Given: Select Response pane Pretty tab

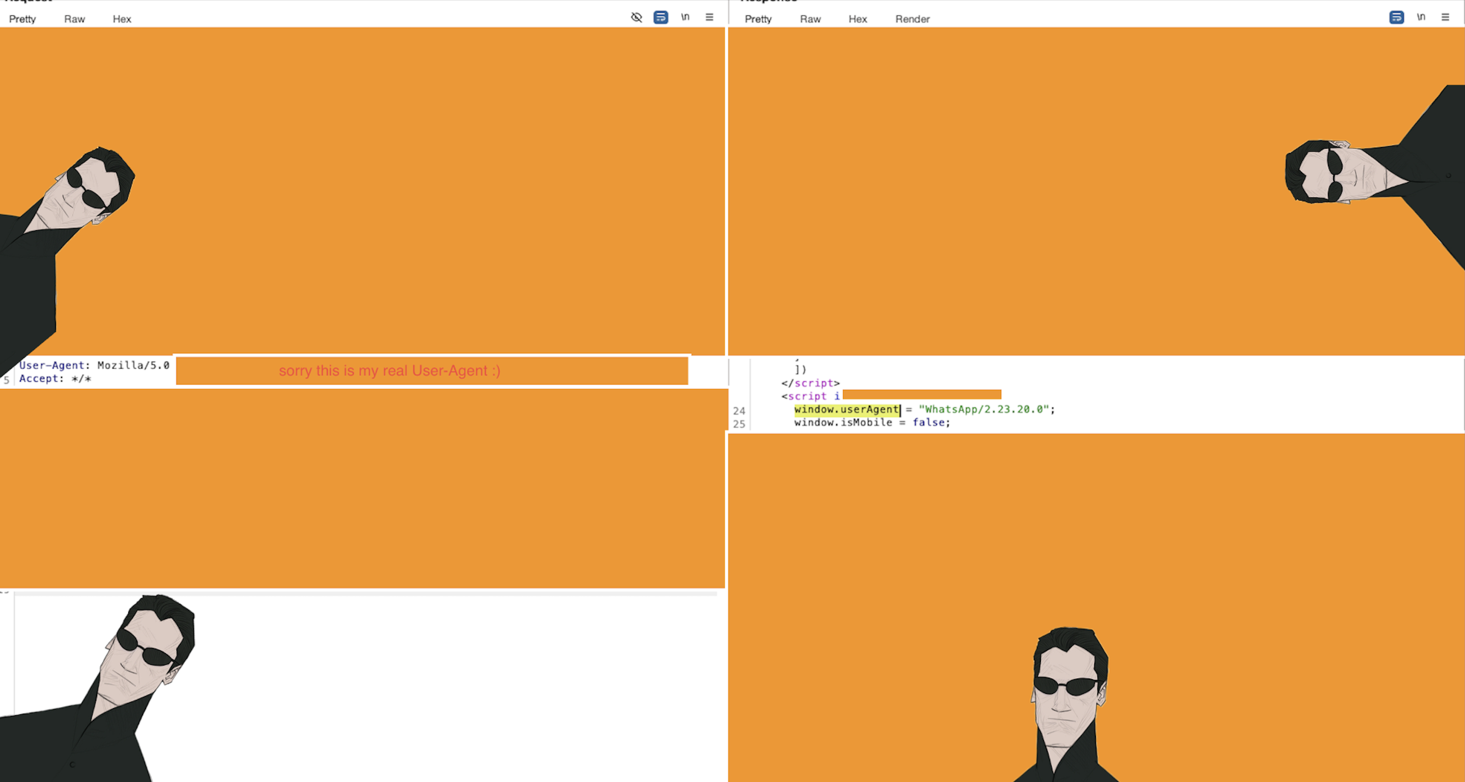Looking at the screenshot, I should tap(758, 19).
